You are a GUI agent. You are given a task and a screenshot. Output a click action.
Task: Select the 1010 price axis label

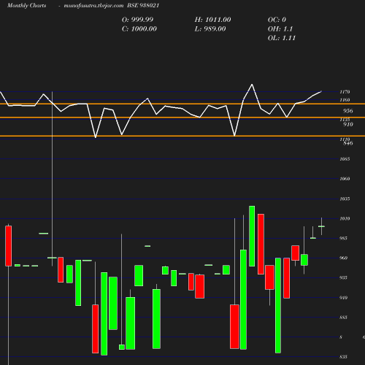pyautogui.click(x=345, y=218)
